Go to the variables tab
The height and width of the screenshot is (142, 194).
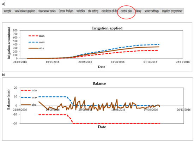80,11
